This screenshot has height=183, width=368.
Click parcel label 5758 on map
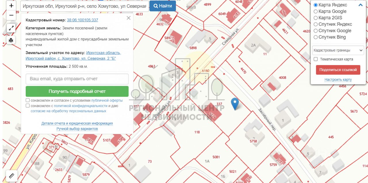pyautogui.click(x=253, y=141)
